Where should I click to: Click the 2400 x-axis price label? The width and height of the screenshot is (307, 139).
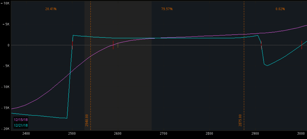26,134
